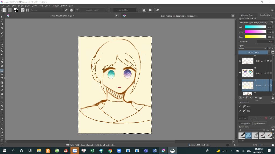
Task: Uncheck composition 002
Action: tap(240, 111)
